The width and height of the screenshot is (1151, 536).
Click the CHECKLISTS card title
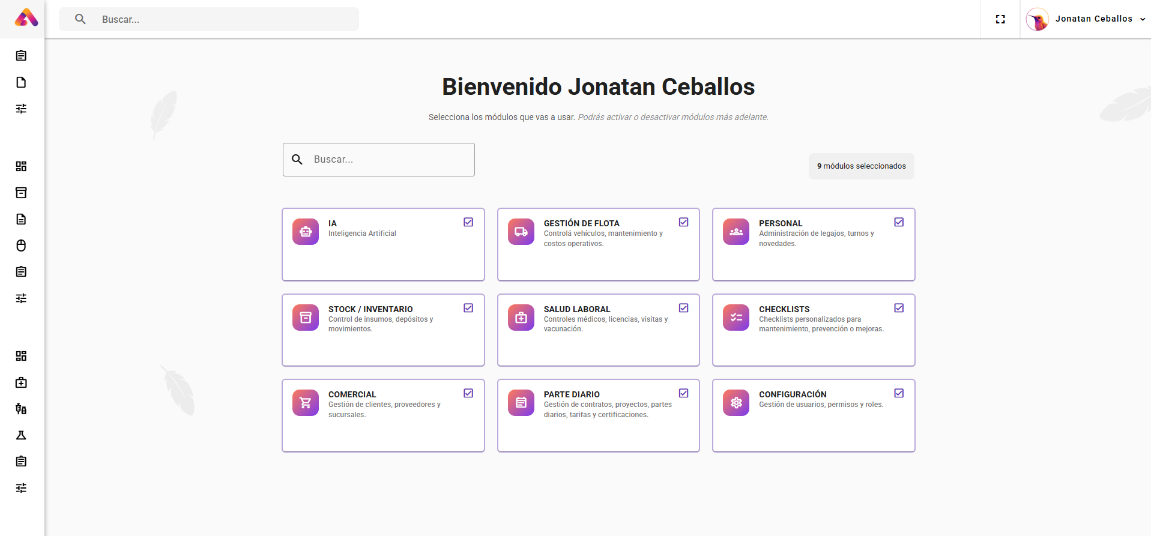point(784,309)
